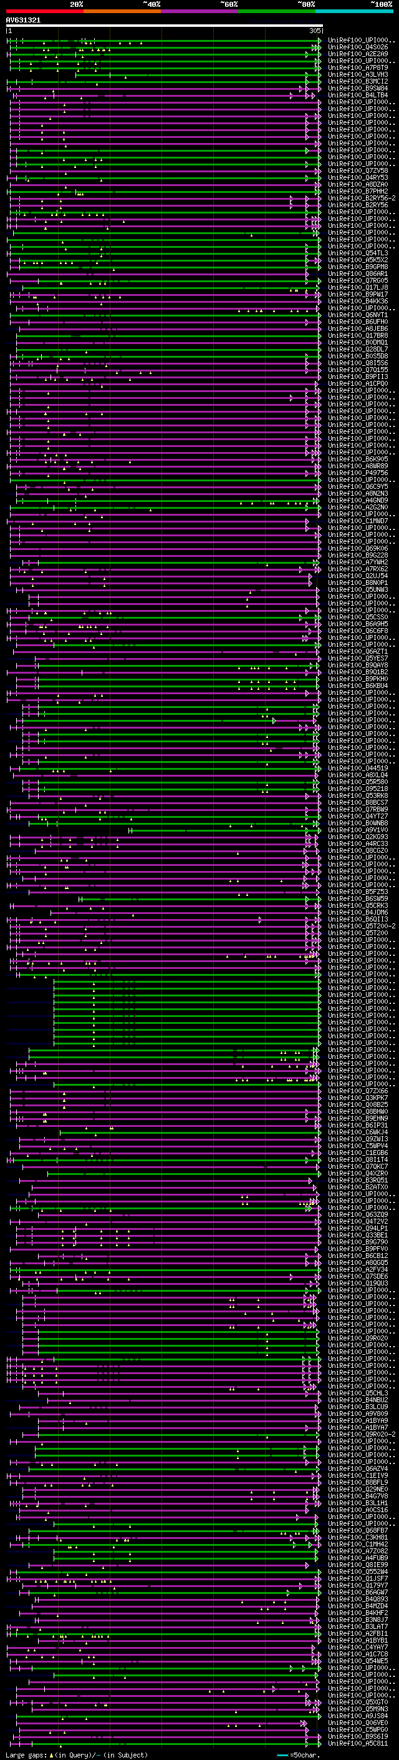Select the UniRef100_Q9R020-2 label
Image resolution: width=399 pixels, height=1760 pixels.
362,1434
